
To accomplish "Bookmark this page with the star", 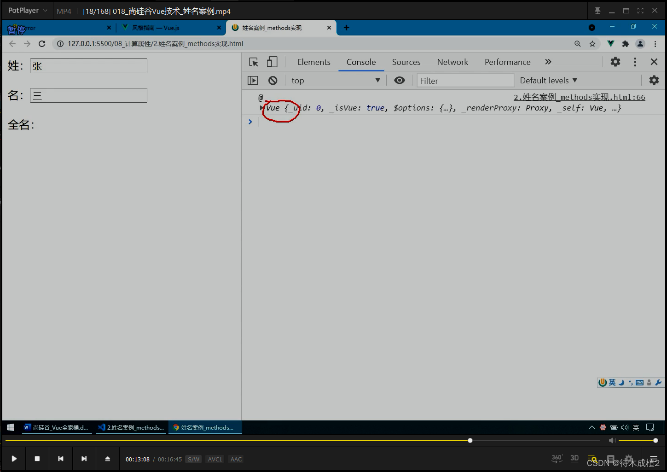I will [x=592, y=44].
